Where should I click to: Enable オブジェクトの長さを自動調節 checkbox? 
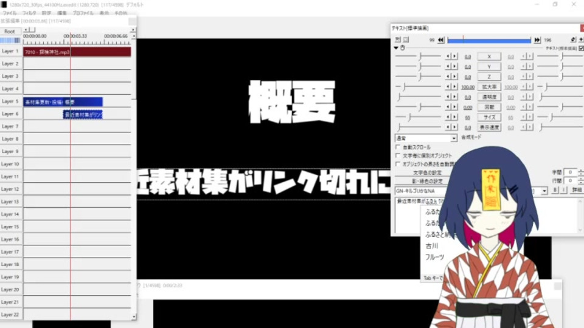point(398,164)
